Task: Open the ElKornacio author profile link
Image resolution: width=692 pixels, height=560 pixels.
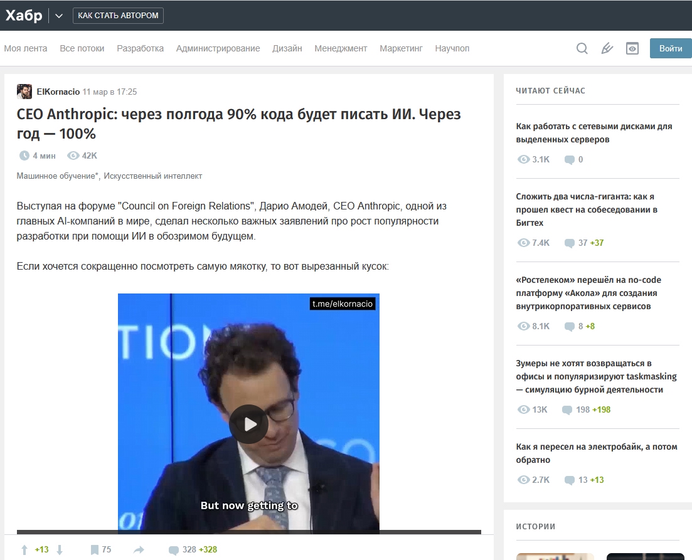Action: click(x=58, y=92)
